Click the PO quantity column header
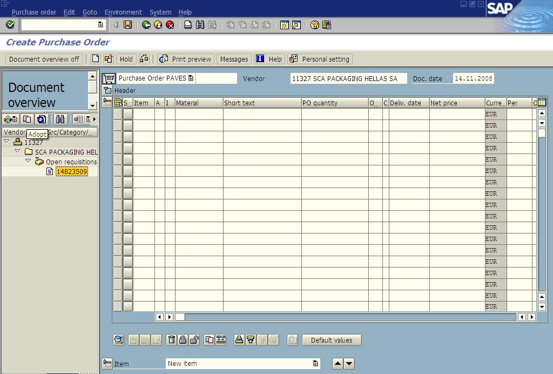Image resolution: width=553 pixels, height=374 pixels. (x=335, y=103)
